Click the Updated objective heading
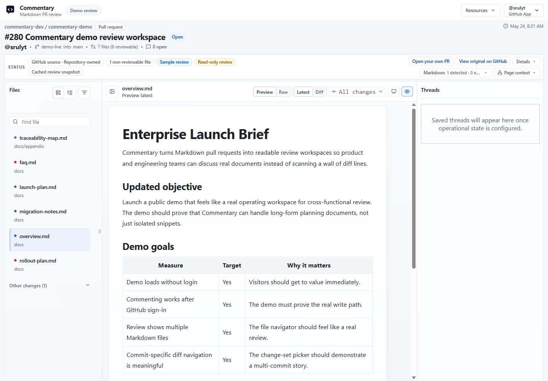Screen dimensions: 548x381 tap(162, 187)
